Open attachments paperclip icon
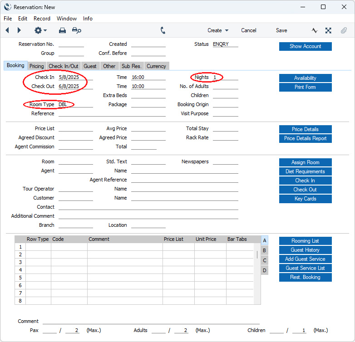 click(344, 30)
